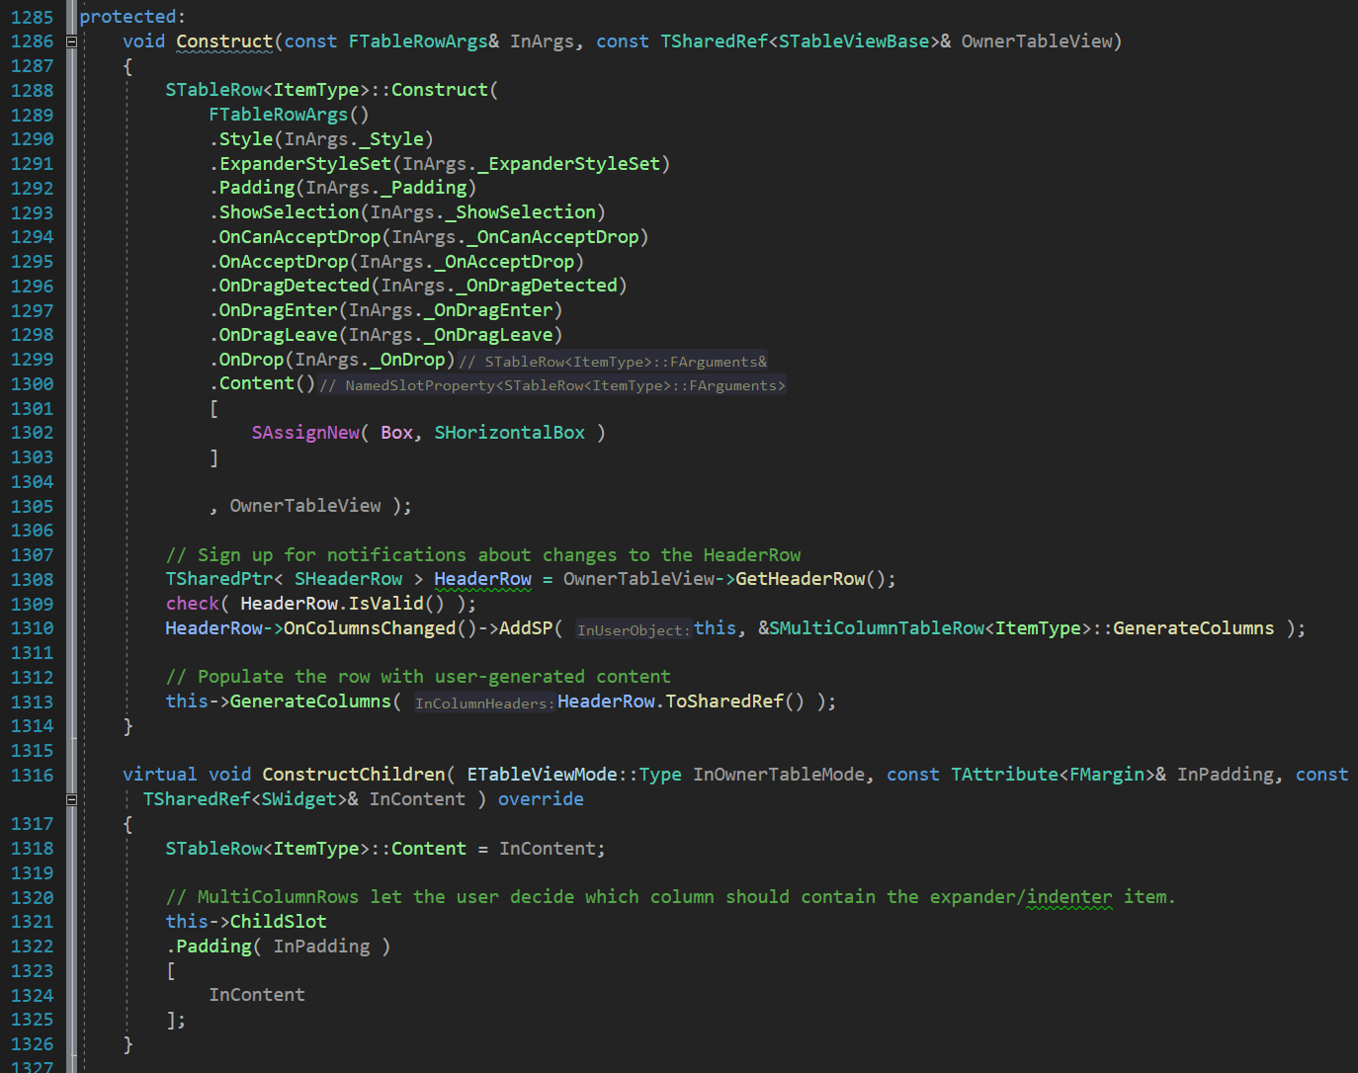Screen dimensions: 1358x1073
Task: Click the SHeaderRow template argument
Action: pyautogui.click(x=349, y=579)
